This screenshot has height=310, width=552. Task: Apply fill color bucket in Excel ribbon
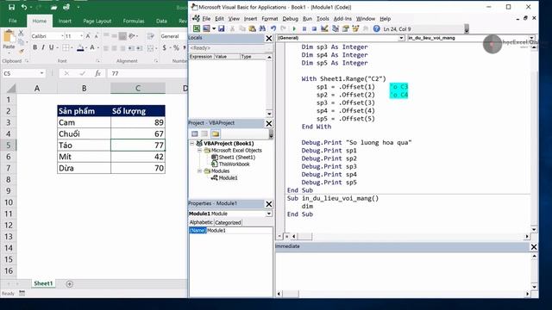(80, 48)
